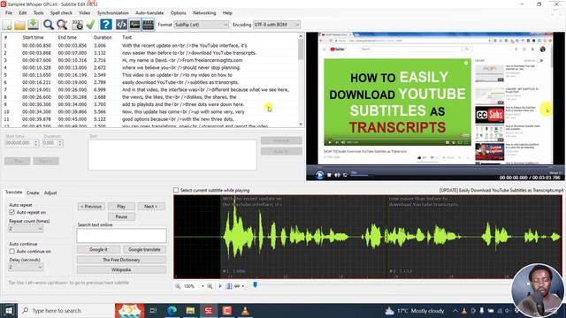Click the Google it button
The image size is (566, 318).
pos(98,249)
